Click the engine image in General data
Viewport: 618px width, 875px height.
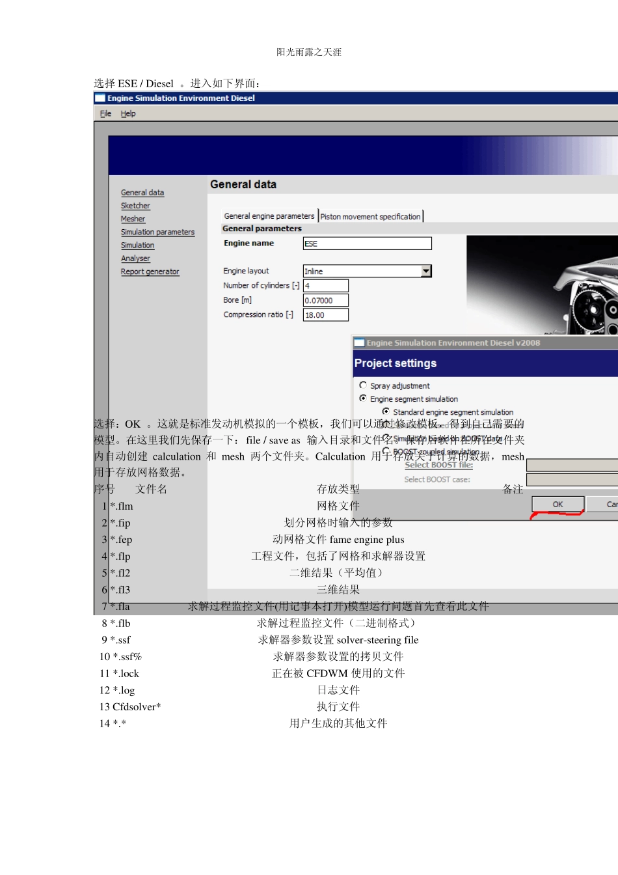pos(543,285)
